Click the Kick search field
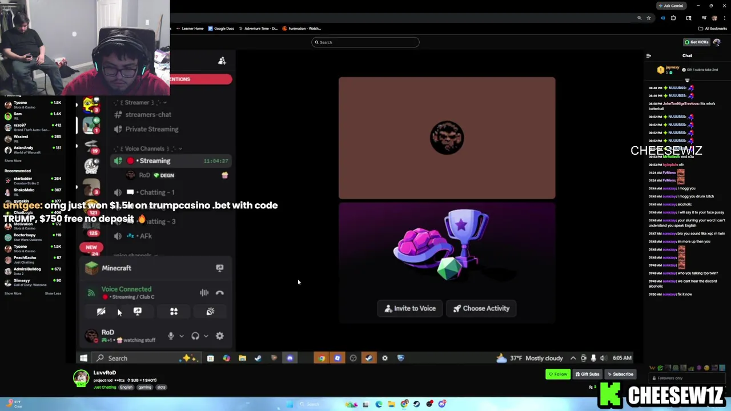The width and height of the screenshot is (731, 411). pos(365,42)
